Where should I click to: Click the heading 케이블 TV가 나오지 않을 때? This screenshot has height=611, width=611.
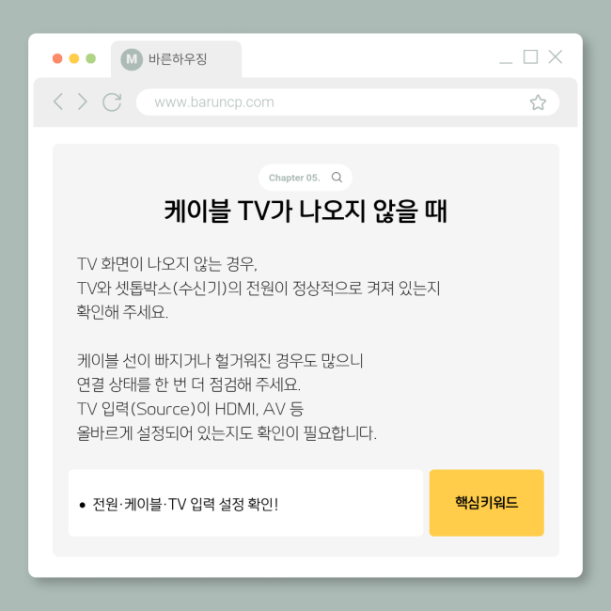pyautogui.click(x=305, y=211)
